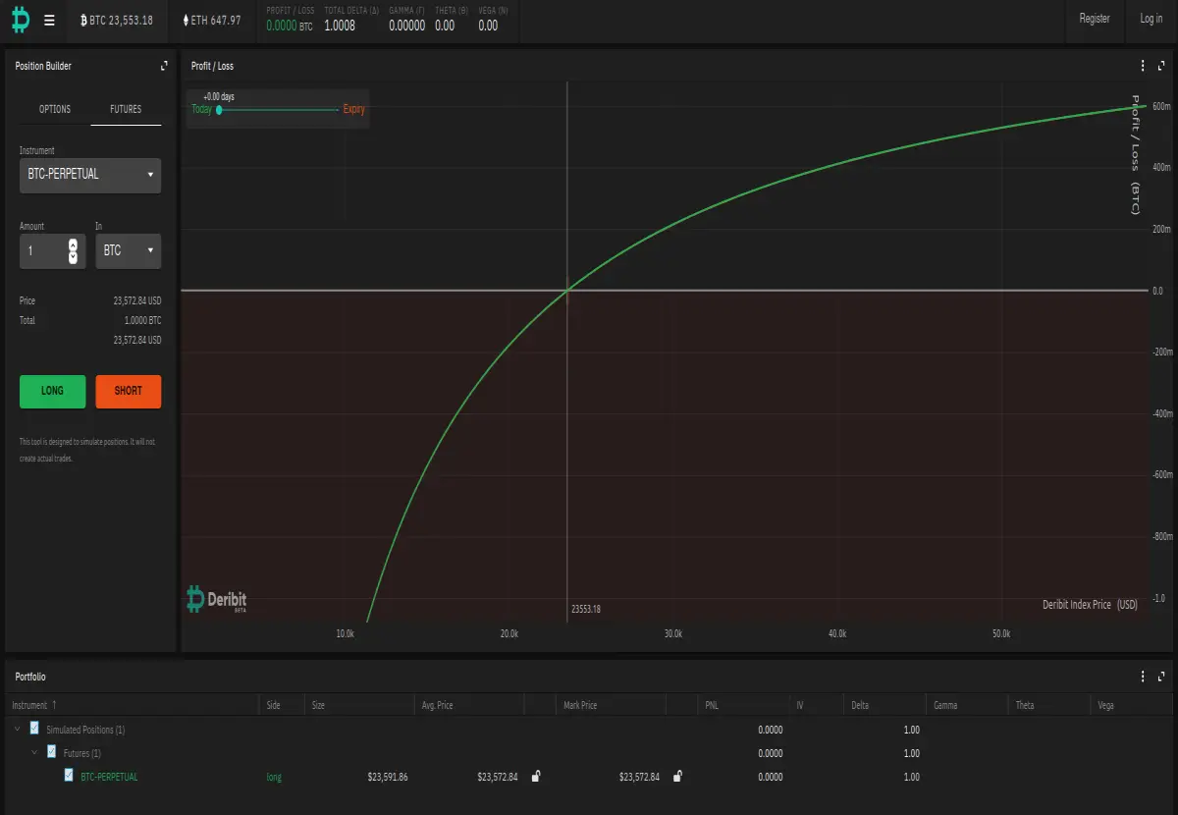This screenshot has height=815, width=1178.
Task: Click the Today–Expiry slider handle
Action: coord(219,110)
